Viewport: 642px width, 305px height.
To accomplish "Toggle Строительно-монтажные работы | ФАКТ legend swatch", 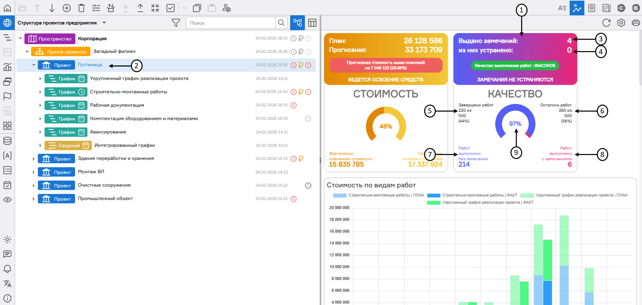I will 433,195.
